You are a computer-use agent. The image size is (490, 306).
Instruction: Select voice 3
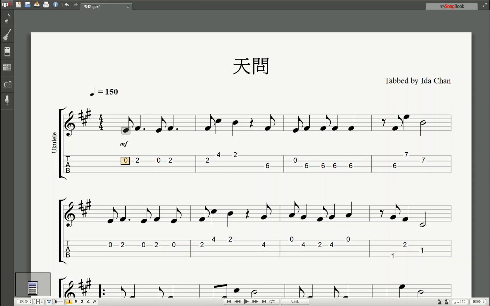[82, 302]
